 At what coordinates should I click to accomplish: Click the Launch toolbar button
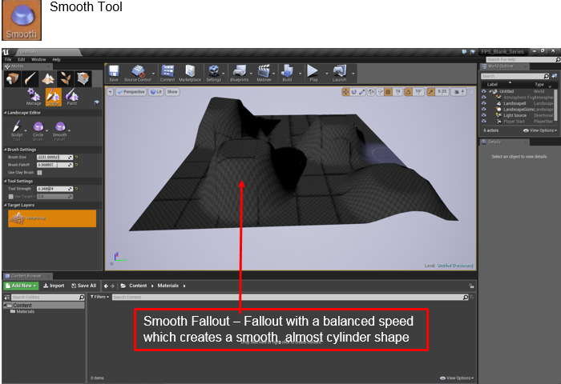[x=340, y=74]
